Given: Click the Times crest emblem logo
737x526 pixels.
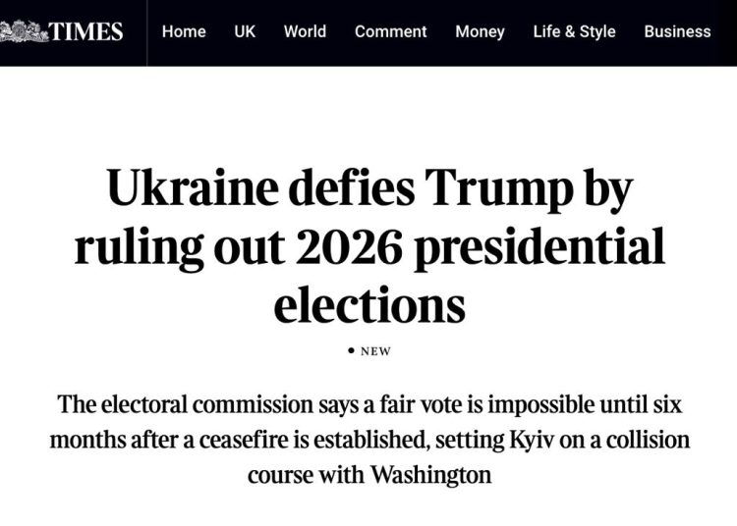Looking at the screenshot, I should point(22,32).
